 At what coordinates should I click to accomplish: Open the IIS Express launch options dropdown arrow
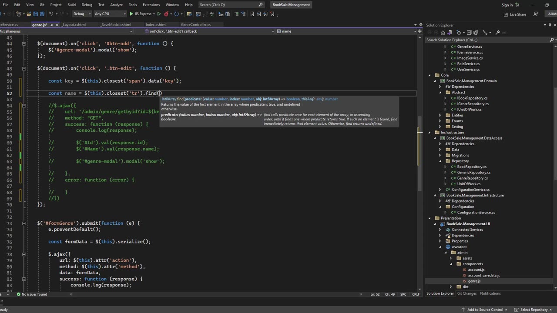coord(154,14)
